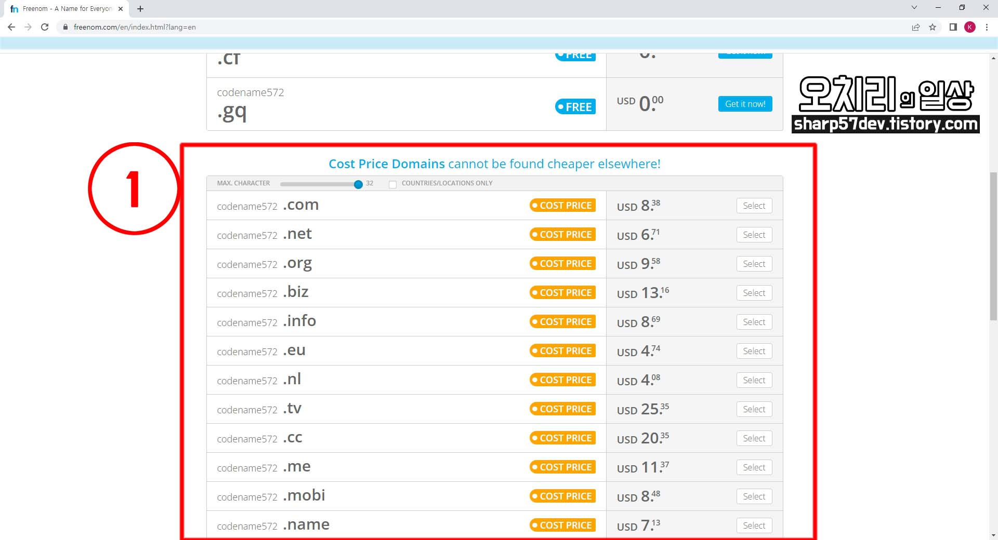Select codename572.tv domain

[754, 409]
